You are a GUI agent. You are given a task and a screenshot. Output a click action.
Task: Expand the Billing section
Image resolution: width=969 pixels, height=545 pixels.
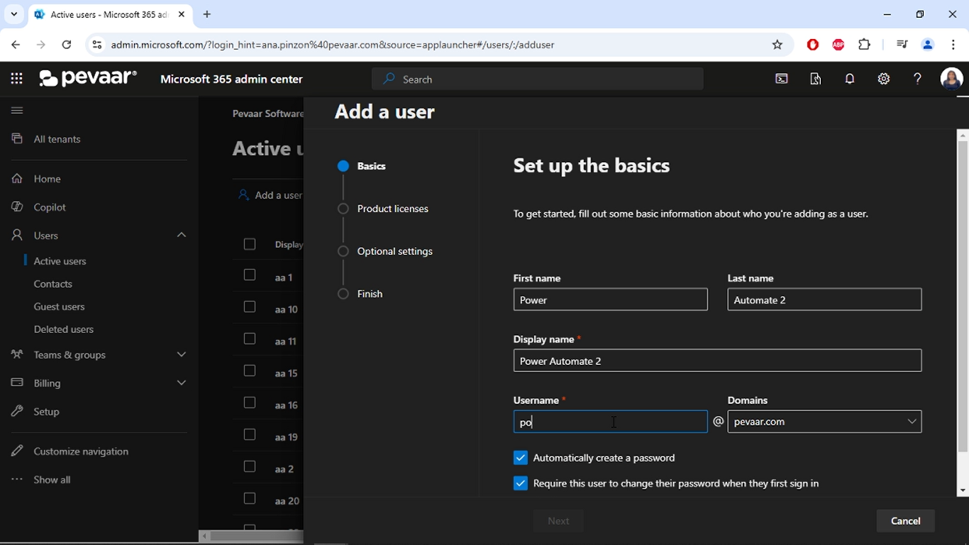coord(182,382)
